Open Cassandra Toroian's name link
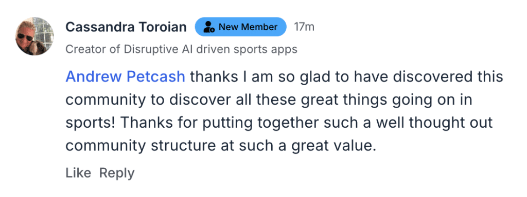527x197 pixels. tap(126, 27)
